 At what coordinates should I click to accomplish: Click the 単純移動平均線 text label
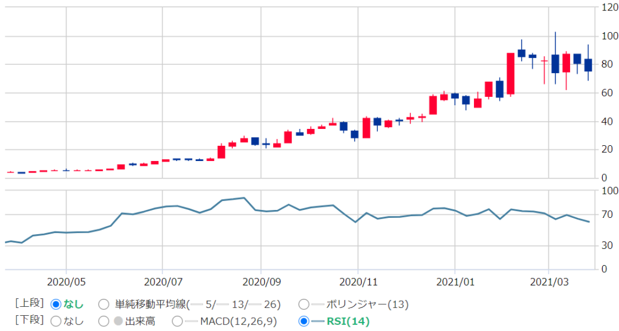151,304
